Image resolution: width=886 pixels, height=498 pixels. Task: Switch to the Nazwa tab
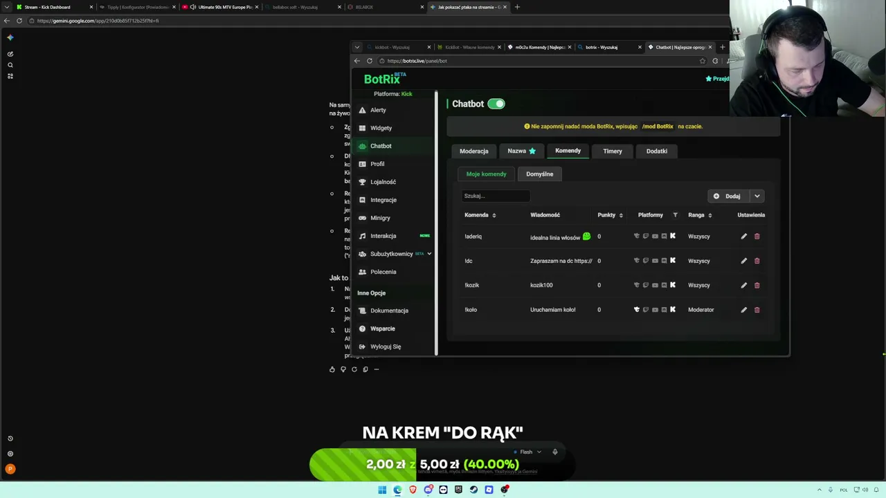click(x=521, y=151)
